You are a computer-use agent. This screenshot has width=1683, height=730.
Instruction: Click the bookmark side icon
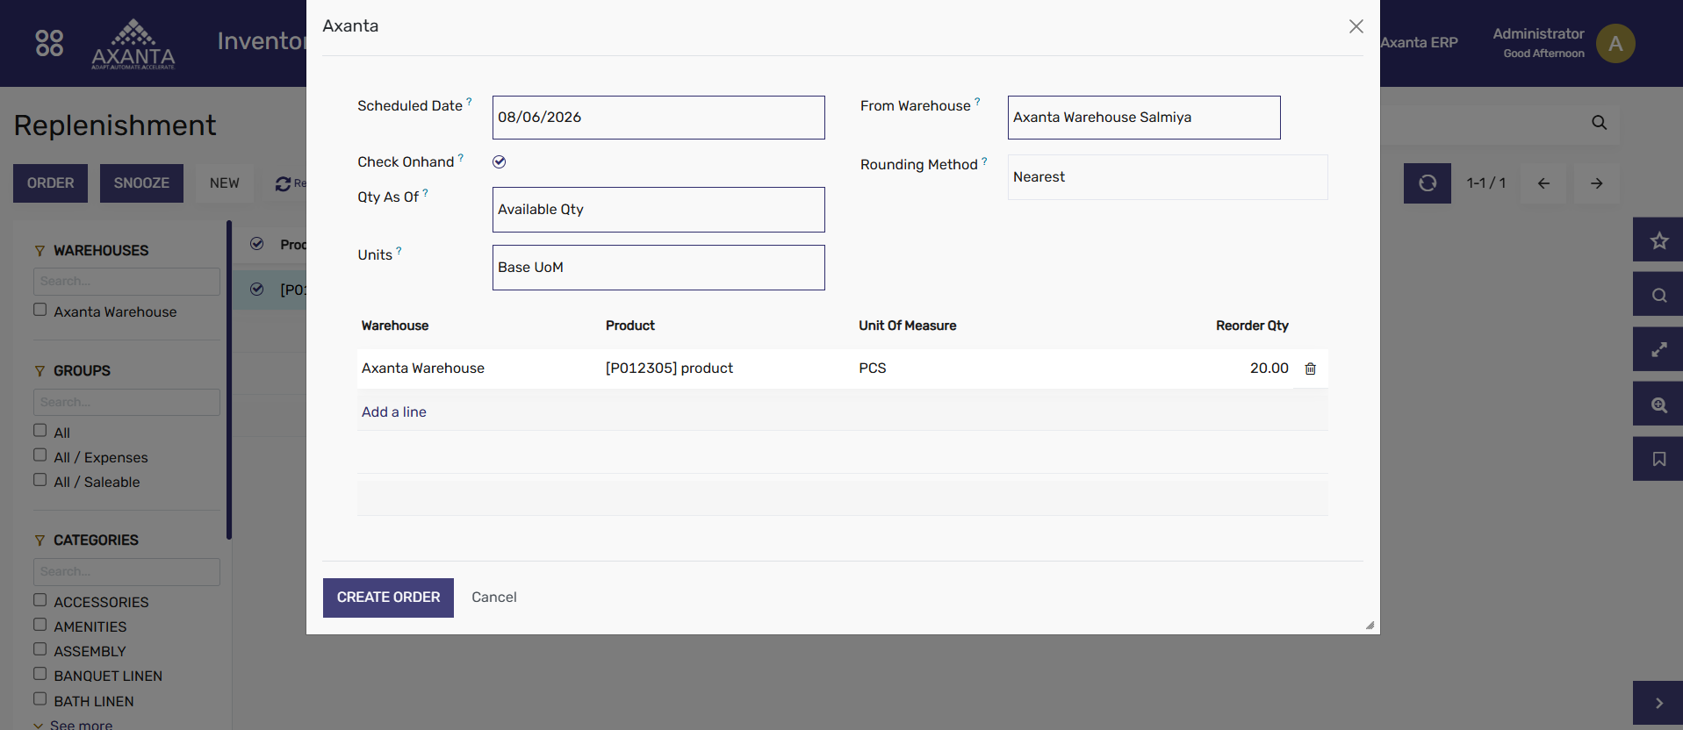(x=1658, y=459)
